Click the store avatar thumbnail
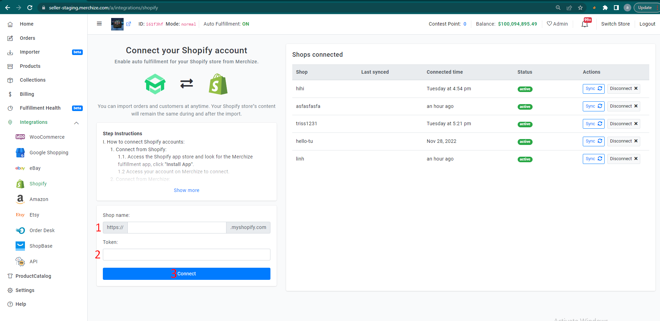The image size is (660, 321). pos(117,24)
